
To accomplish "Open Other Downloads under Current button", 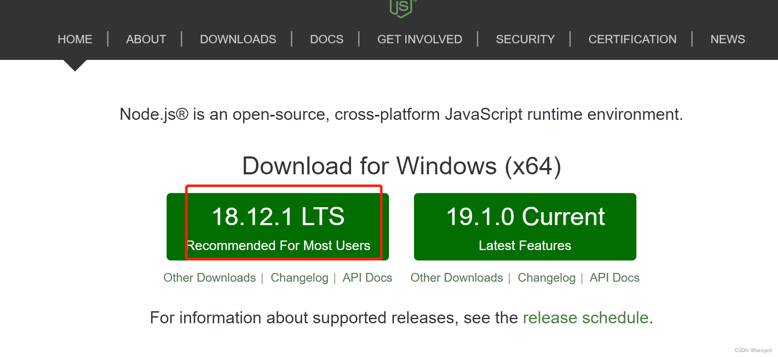I will tap(457, 278).
